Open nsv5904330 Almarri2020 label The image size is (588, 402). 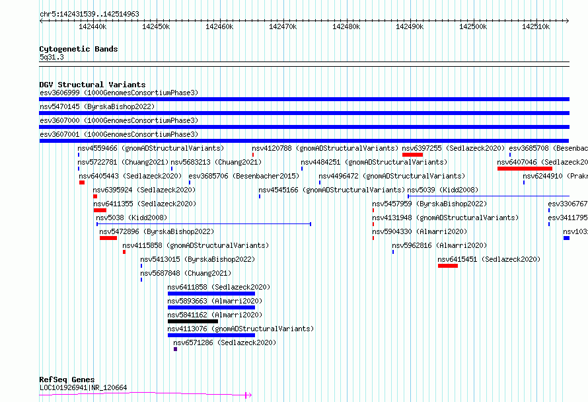click(420, 231)
